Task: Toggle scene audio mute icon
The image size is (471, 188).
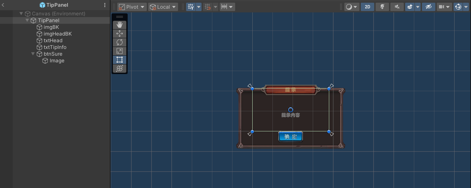Action: click(397, 7)
